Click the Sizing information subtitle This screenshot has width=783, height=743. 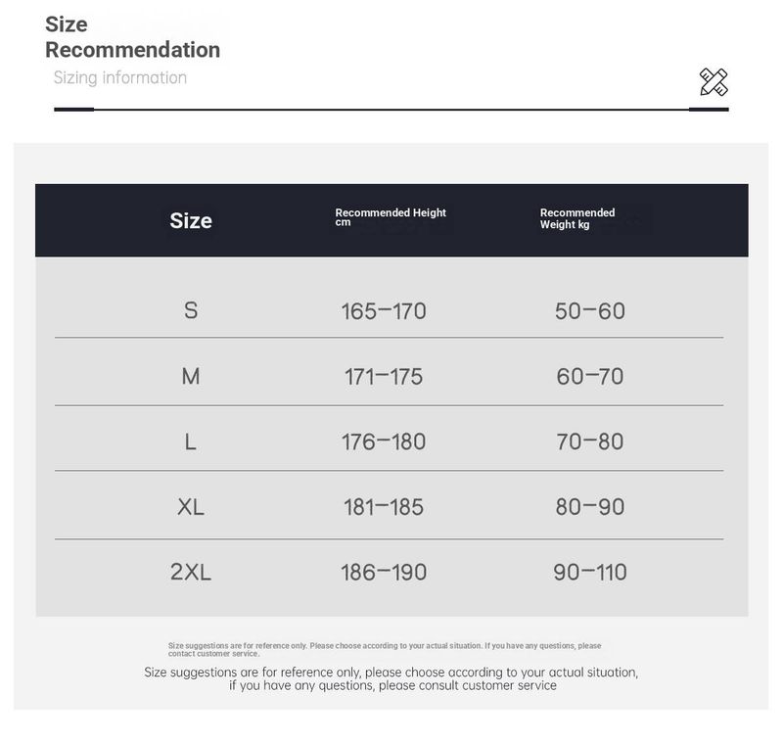pos(119,77)
